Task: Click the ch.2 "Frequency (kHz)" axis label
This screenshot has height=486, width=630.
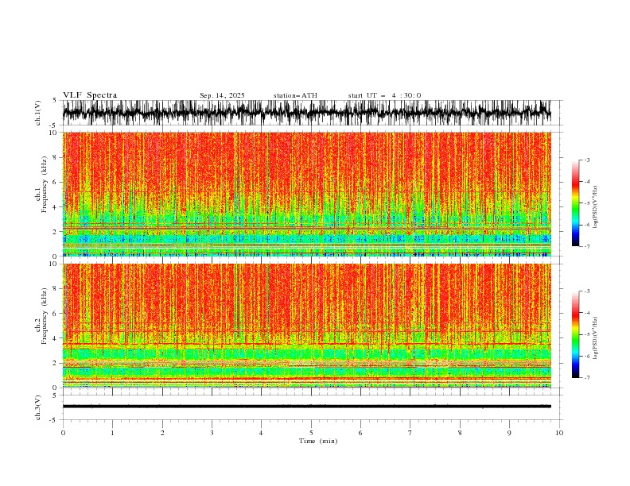Action: click(x=44, y=316)
